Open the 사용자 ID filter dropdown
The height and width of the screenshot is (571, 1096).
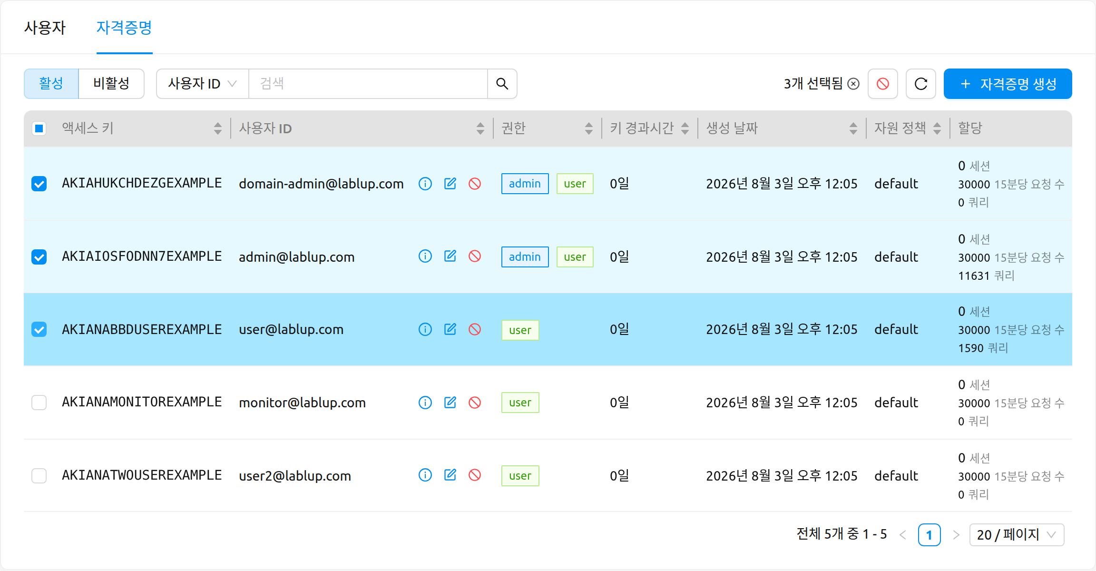(203, 84)
